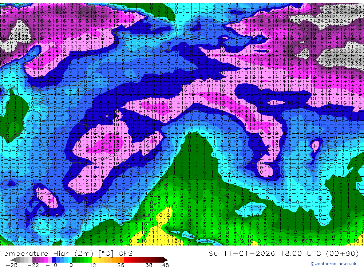Click the 26 label on the color scale
The image size is (364, 267).
pyautogui.click(x=121, y=265)
